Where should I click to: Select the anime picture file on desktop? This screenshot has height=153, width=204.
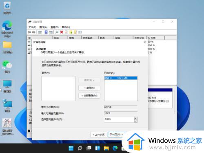click(7, 126)
